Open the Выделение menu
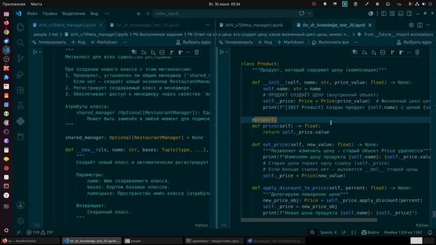Screen dimensions: 436x245 [74, 14]
